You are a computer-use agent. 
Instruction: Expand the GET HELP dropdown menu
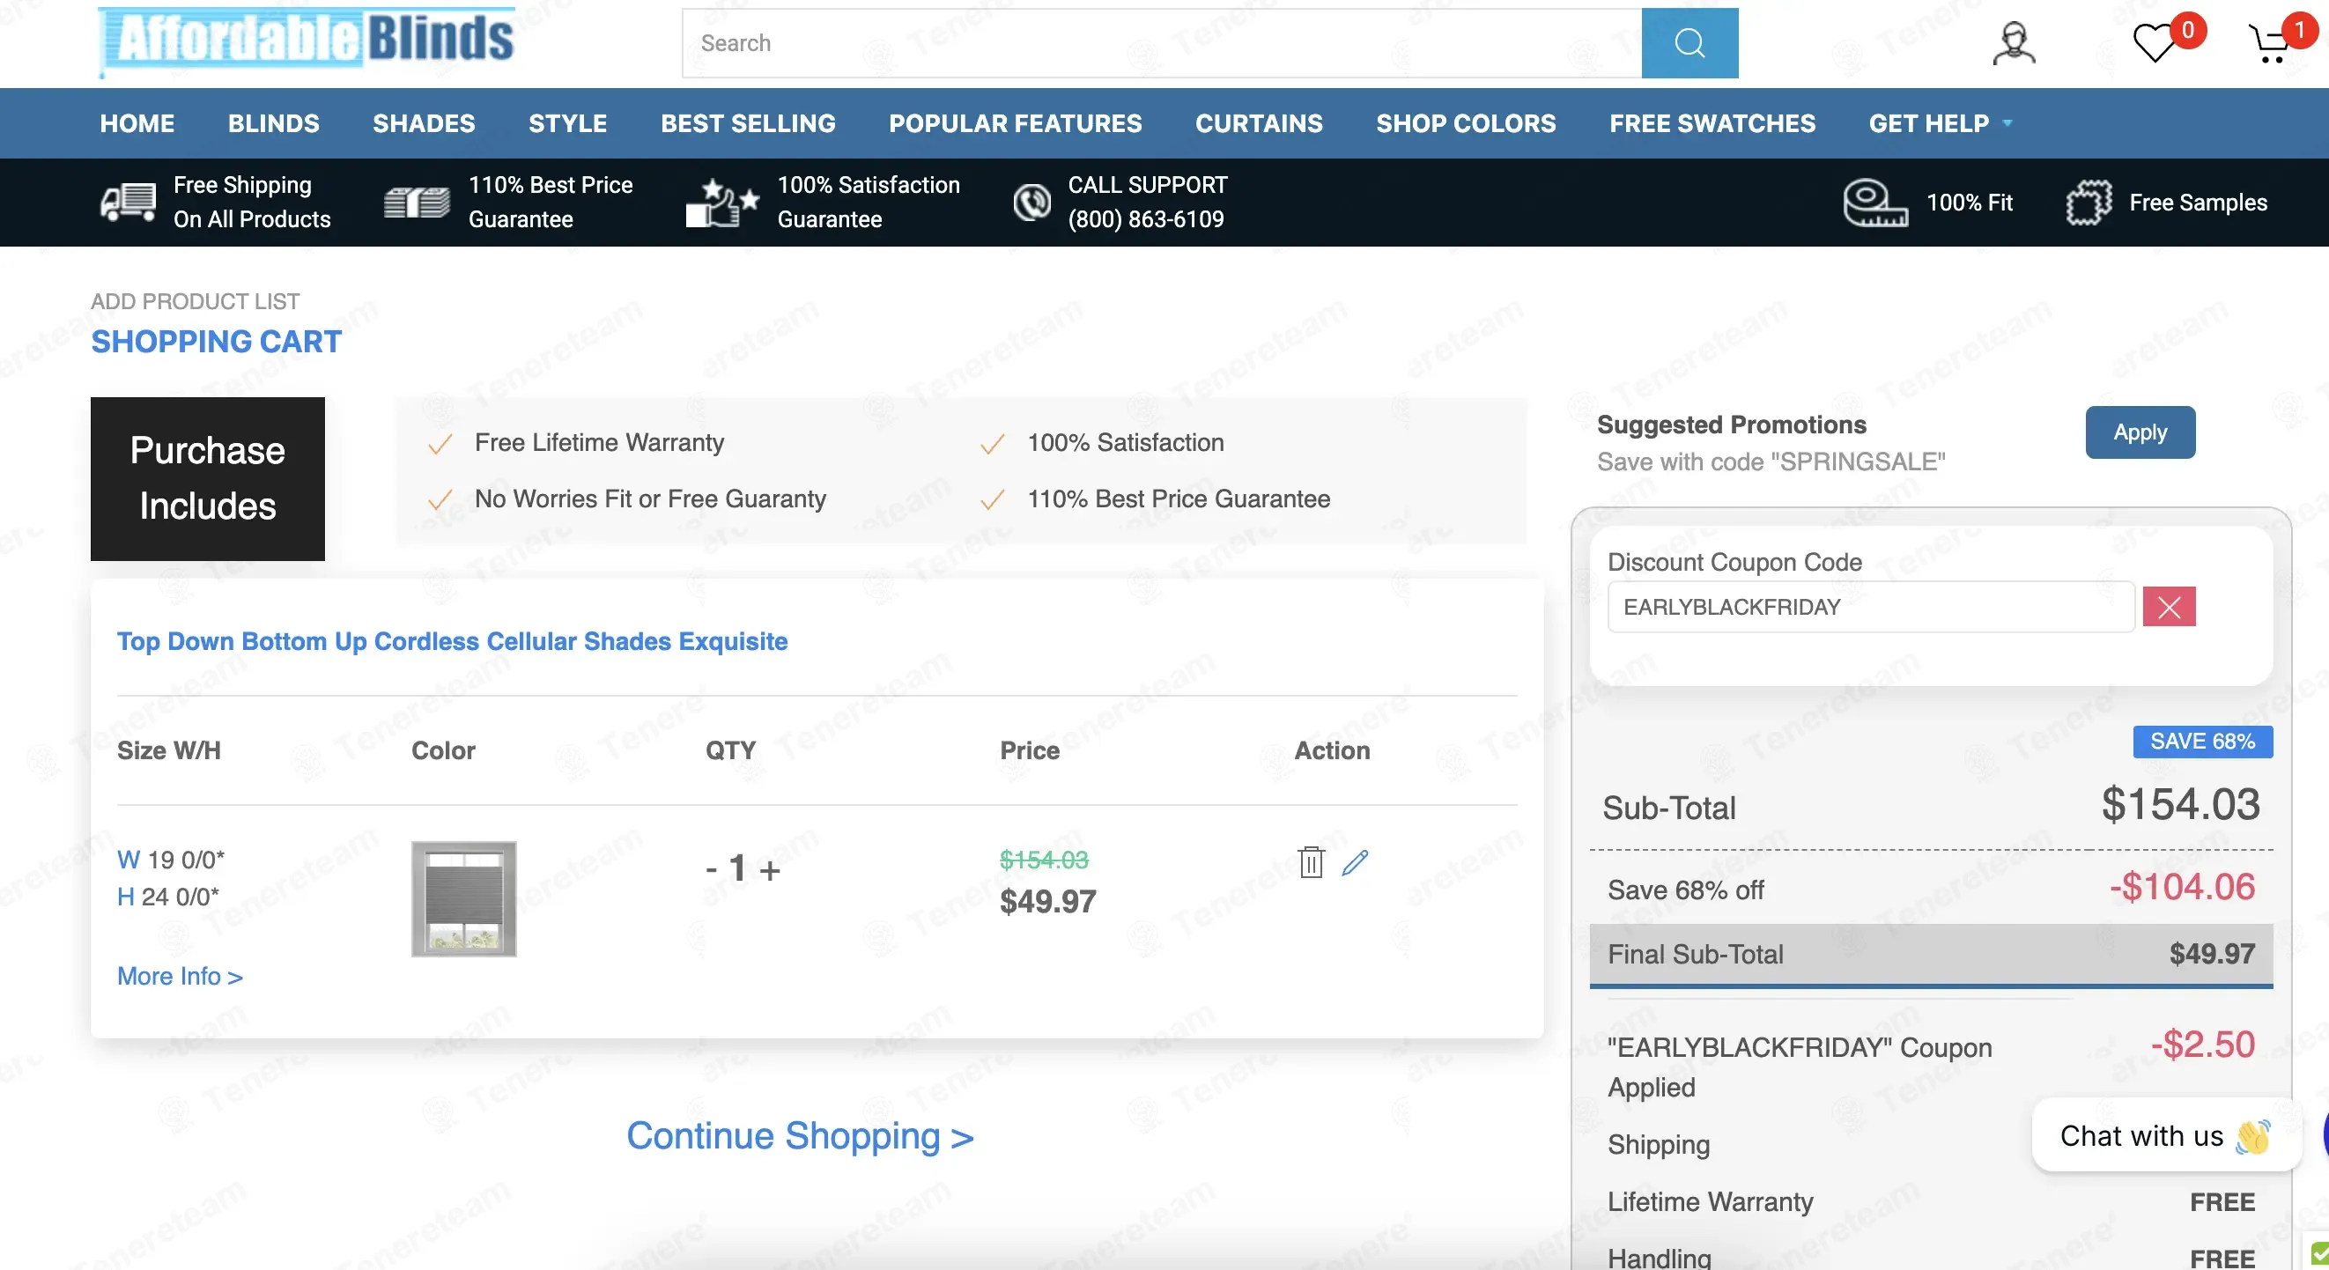pyautogui.click(x=1940, y=123)
